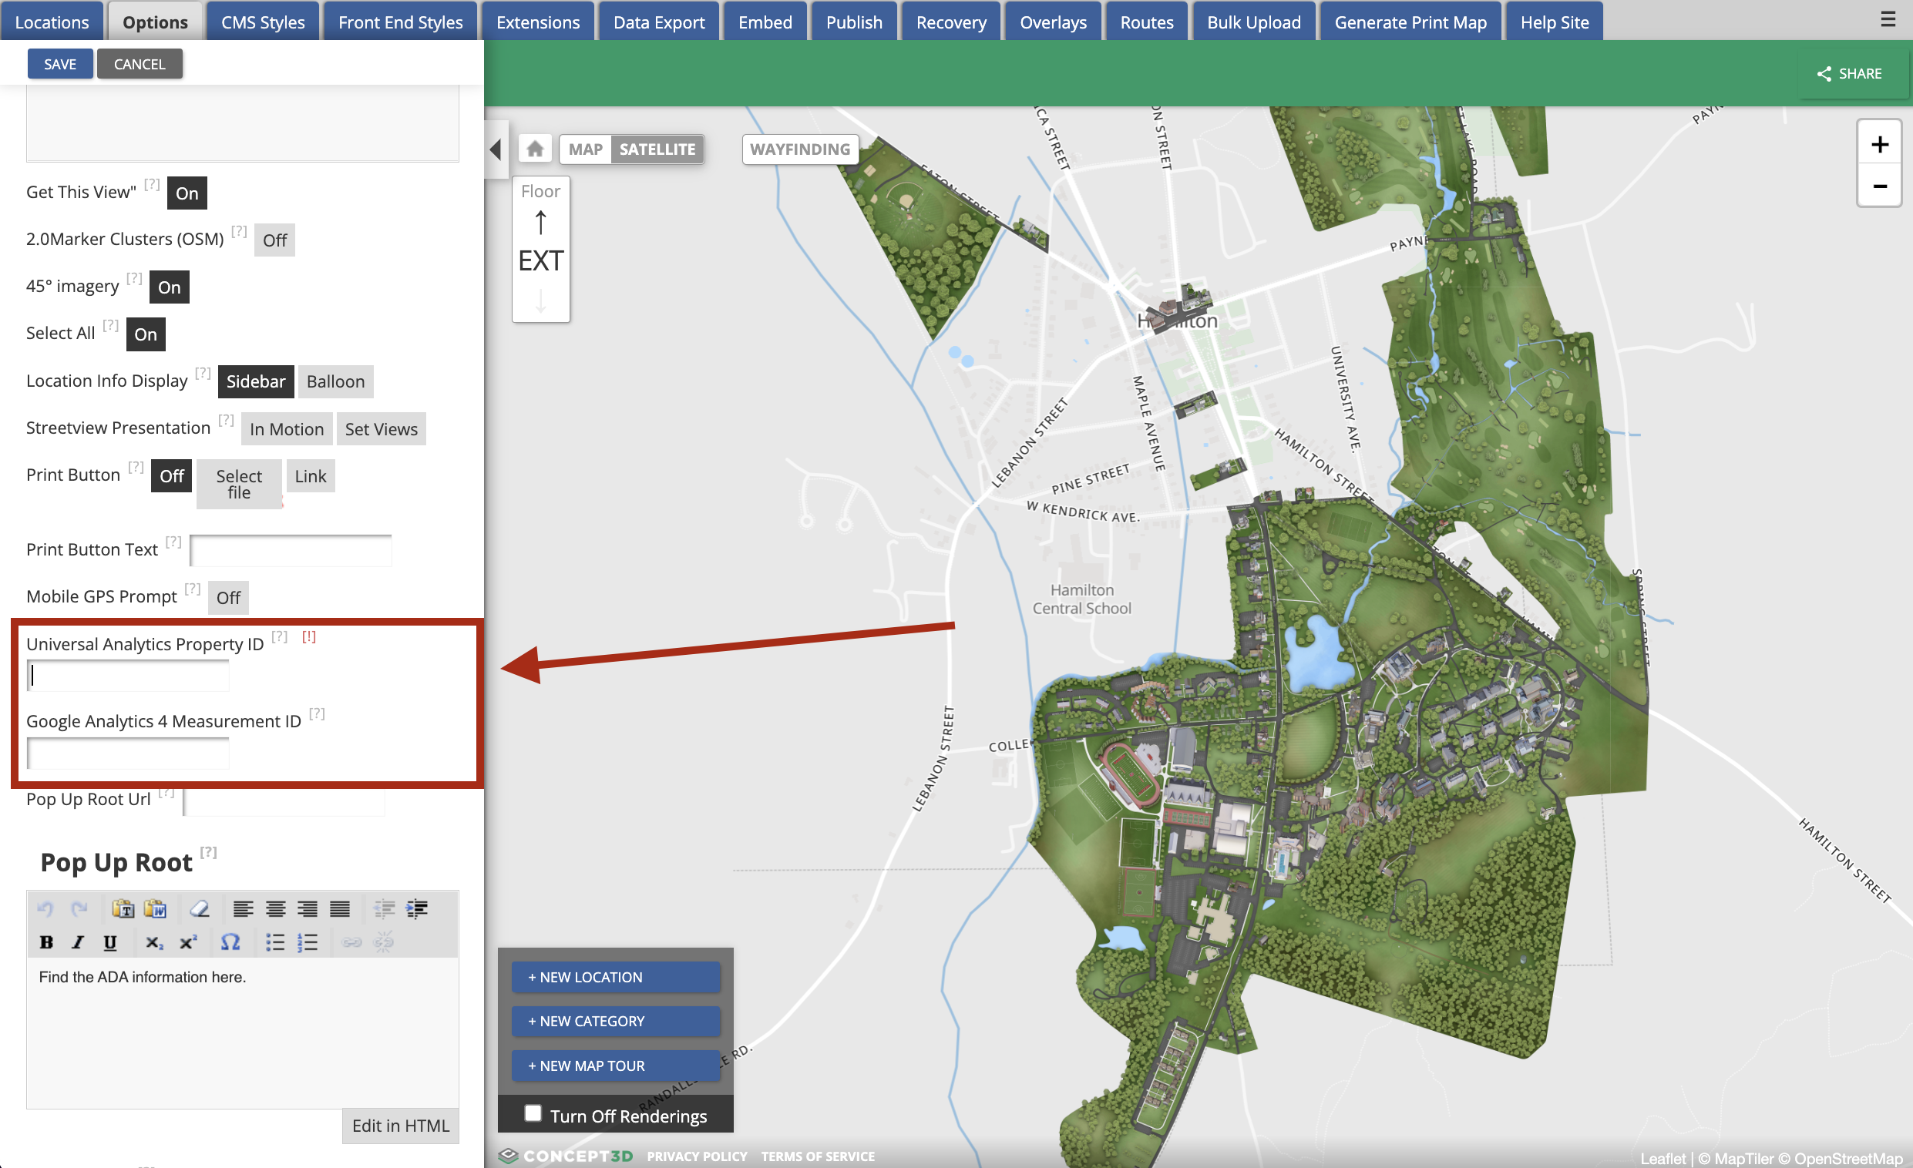Zoom in the map with plus button

pyautogui.click(x=1880, y=144)
